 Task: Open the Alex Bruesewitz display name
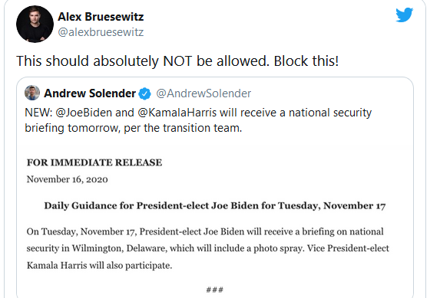(x=101, y=17)
